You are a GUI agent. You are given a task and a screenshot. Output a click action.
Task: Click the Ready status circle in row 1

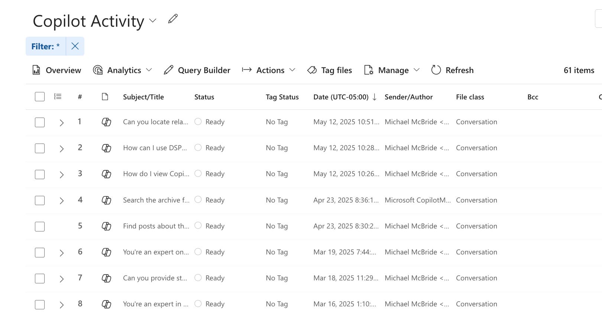point(198,121)
